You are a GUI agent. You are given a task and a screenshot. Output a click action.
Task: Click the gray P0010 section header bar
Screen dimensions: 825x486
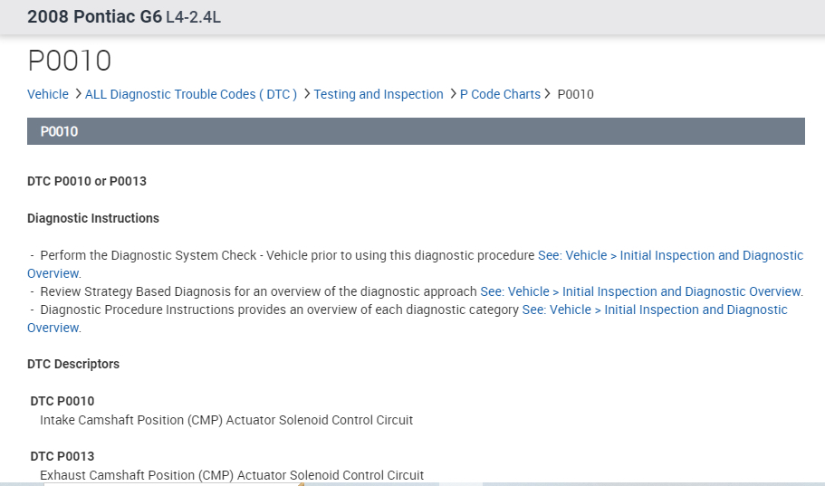(416, 131)
